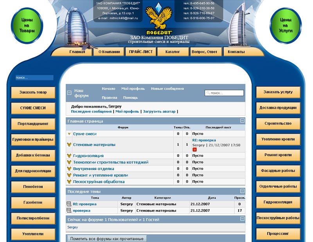Switch to the "Каталог" tab

pos(172,51)
